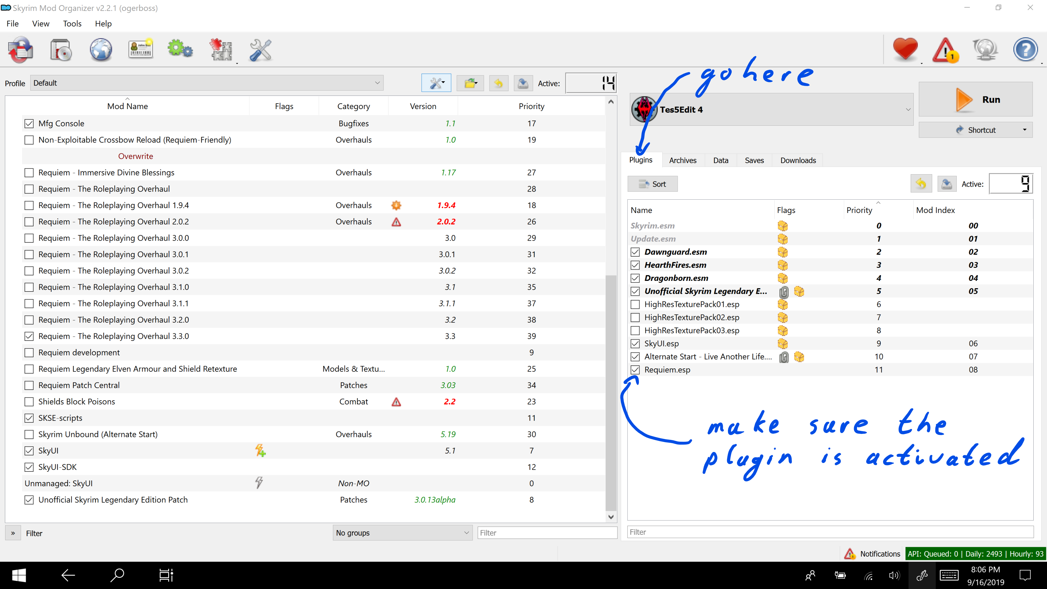Click the Notifications label in status bar

(x=880, y=554)
